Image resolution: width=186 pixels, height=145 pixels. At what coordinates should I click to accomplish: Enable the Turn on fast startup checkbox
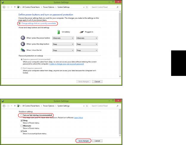[x=21, y=115]
